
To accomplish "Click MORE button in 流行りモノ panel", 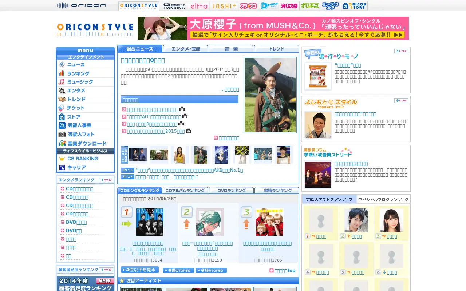I will (401, 51).
